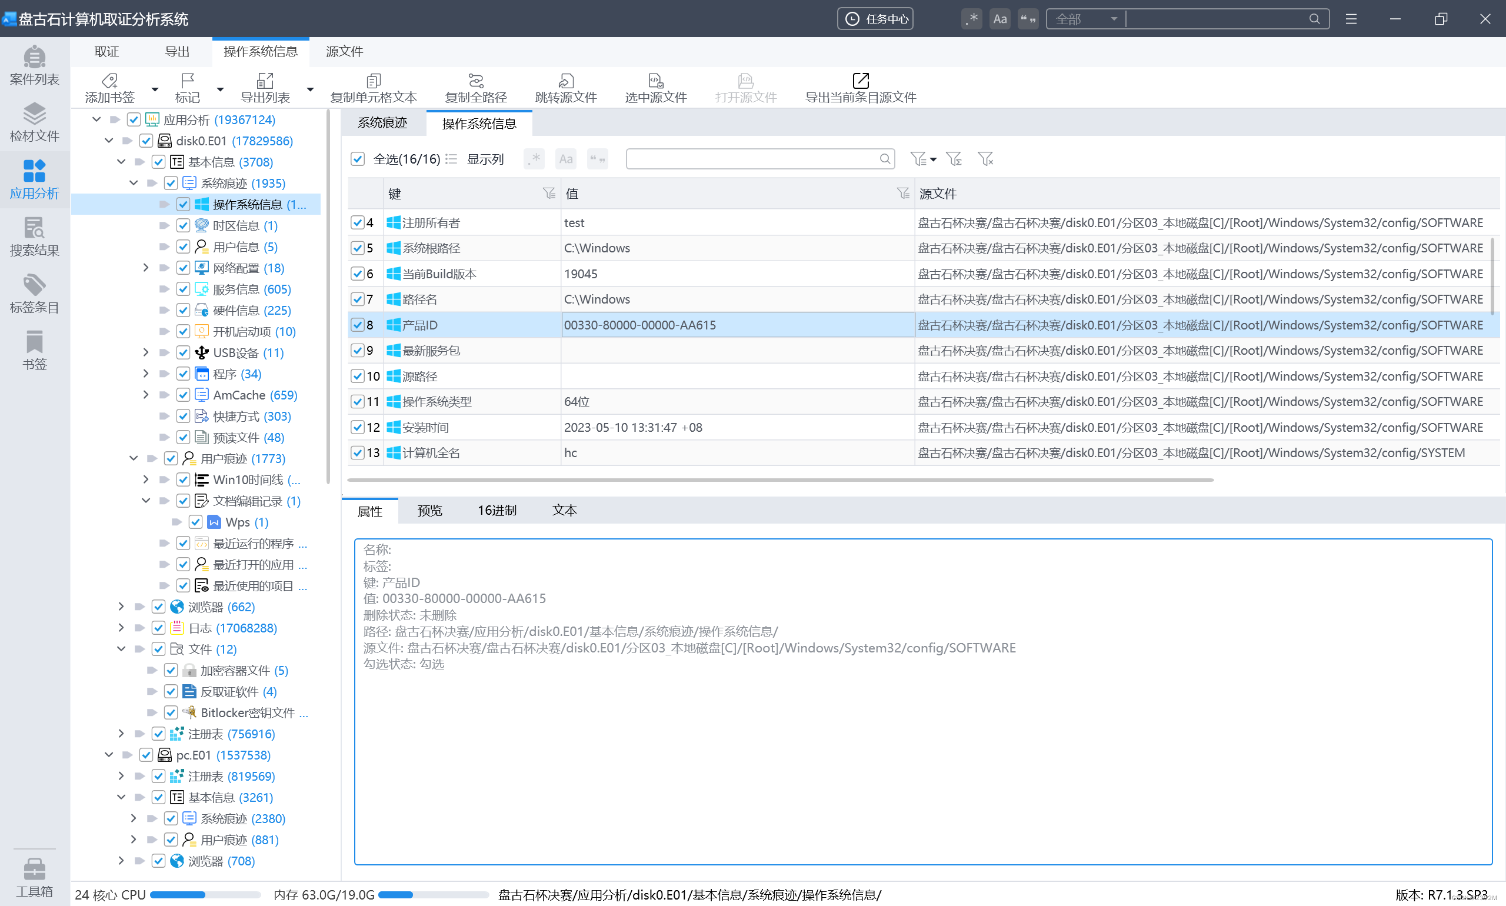Open the 检材文件 sidebar panel
1506x906 pixels.
(x=34, y=122)
